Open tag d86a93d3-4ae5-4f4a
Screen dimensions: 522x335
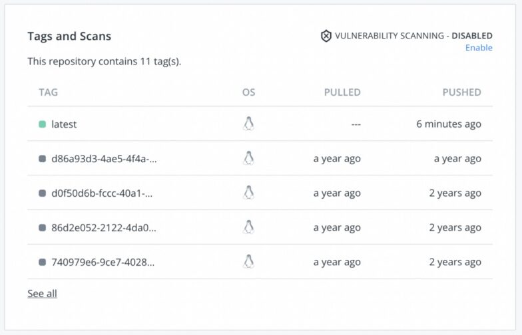click(x=104, y=159)
